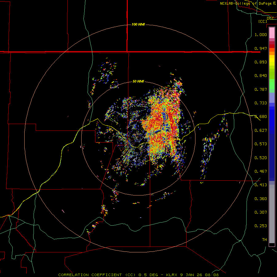Viewport: 277px width, 277px height.
Task: Click the 0.893 color scale label
Action: click(x=261, y=62)
